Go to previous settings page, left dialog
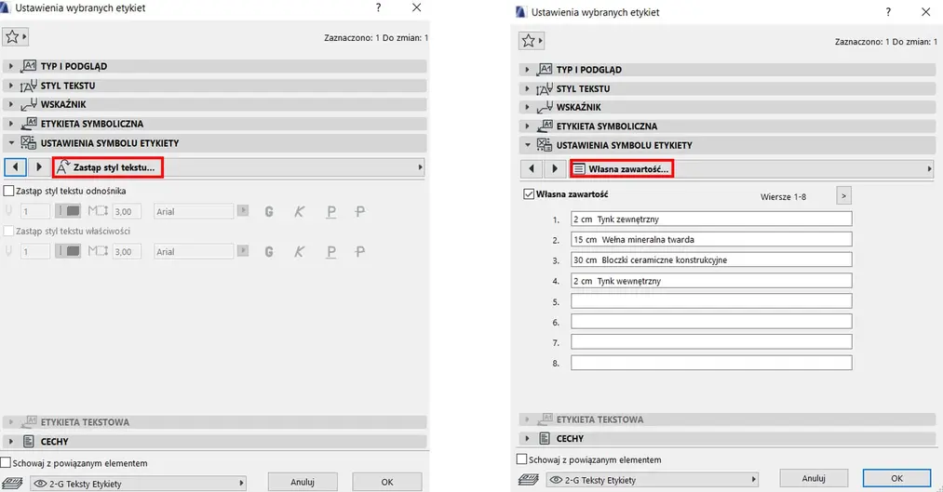The image size is (943, 492). pyautogui.click(x=16, y=167)
